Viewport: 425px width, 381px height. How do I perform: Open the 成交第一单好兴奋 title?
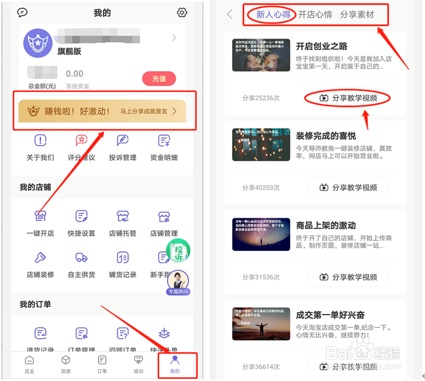330,315
